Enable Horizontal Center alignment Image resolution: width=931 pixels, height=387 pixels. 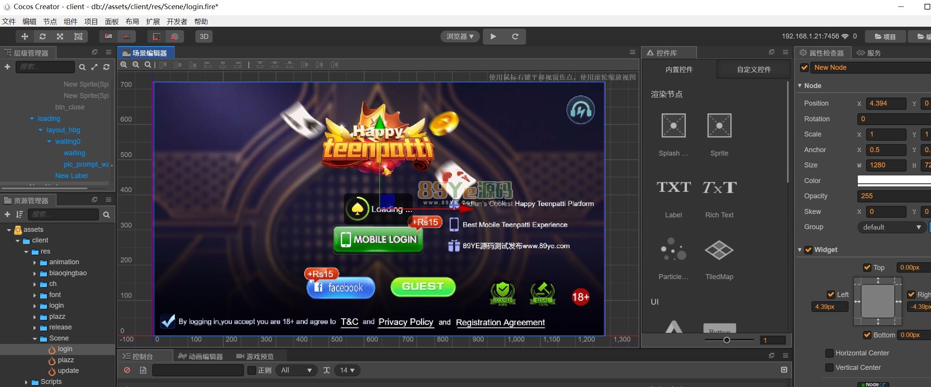(x=829, y=353)
